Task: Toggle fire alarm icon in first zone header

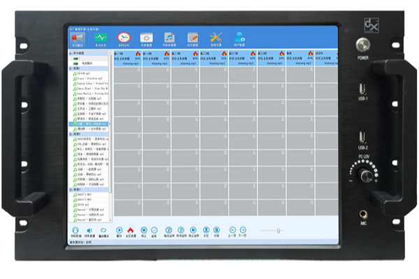Action: coord(138,52)
